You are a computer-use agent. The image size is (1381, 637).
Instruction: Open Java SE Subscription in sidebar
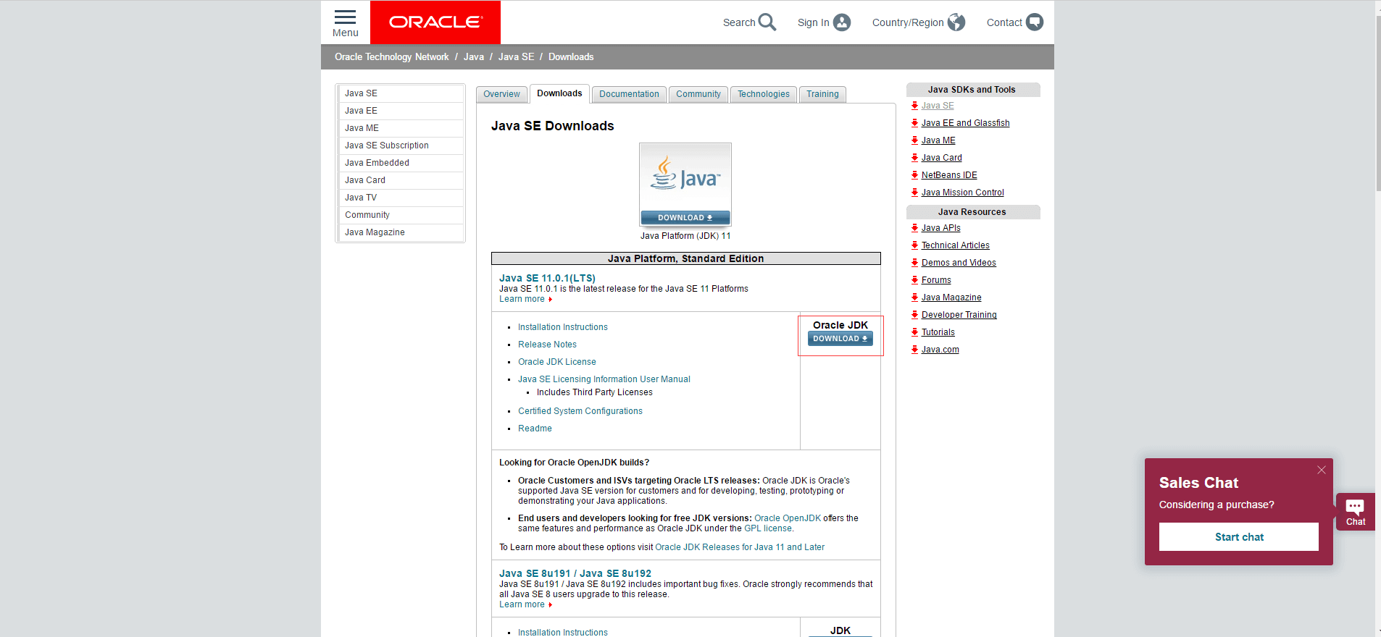click(401, 145)
